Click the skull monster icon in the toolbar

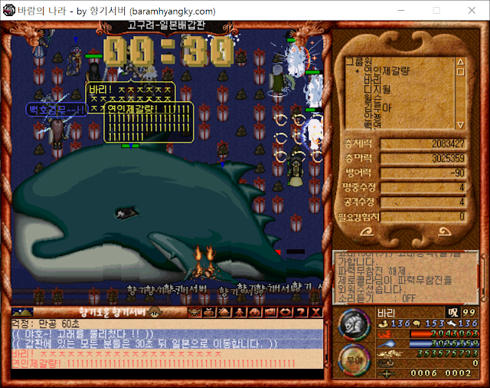coord(194,312)
